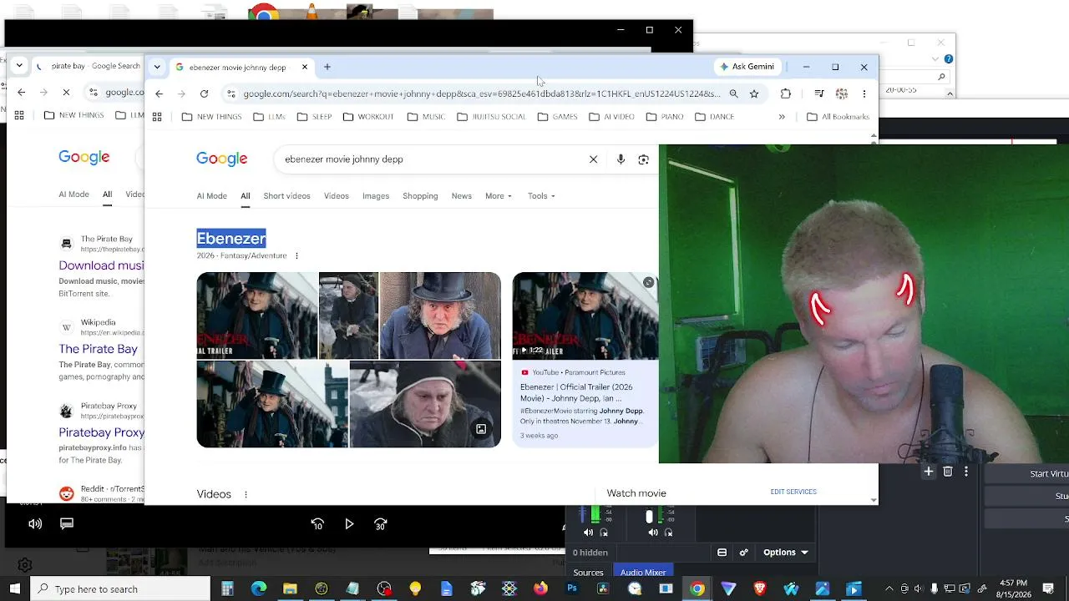Image resolution: width=1069 pixels, height=601 pixels.
Task: Open the Wikipedia 'The Pirate Bay' result
Action: [x=98, y=349]
